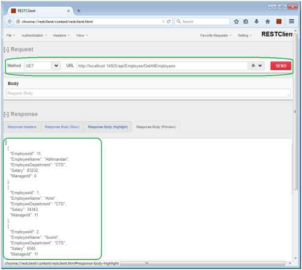Screen dimensions: 302x270
Task: Open a new tab with plus icon
Action: (x=78, y=11)
